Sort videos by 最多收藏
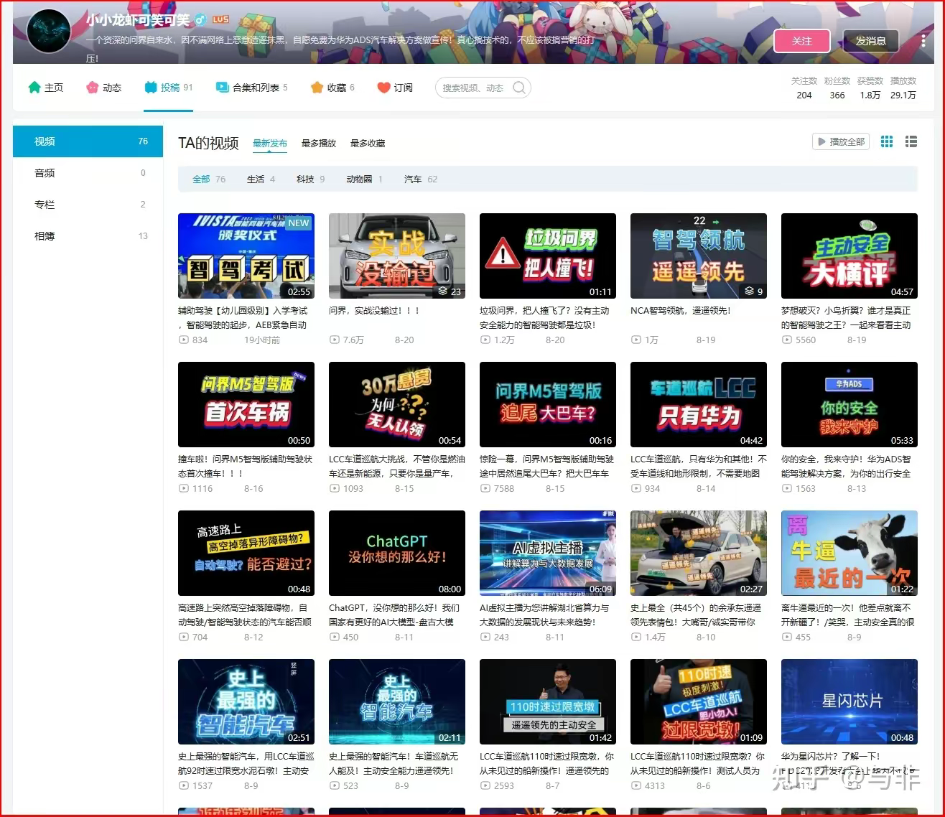945x817 pixels. pyautogui.click(x=368, y=144)
